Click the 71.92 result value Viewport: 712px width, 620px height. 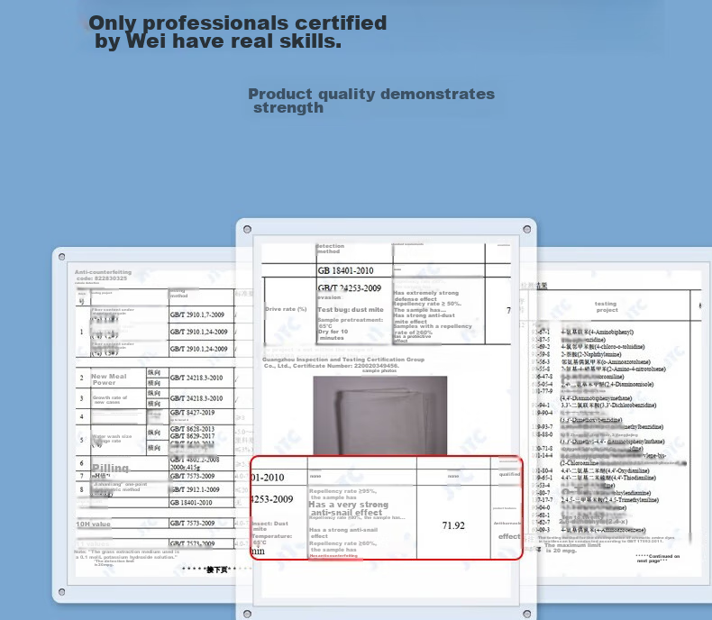[453, 525]
